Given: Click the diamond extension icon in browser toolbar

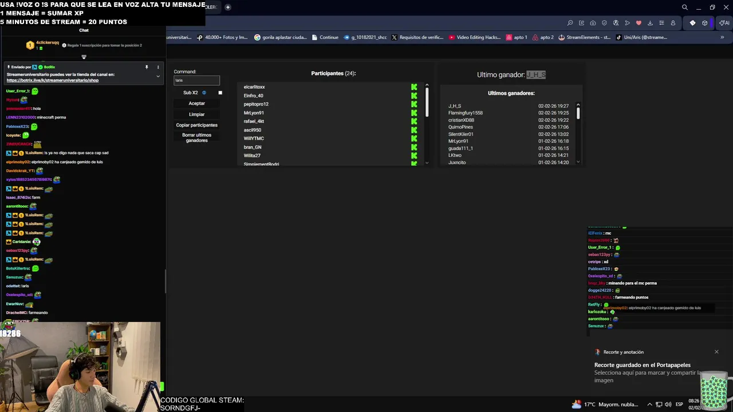Looking at the screenshot, I should click(692, 23).
